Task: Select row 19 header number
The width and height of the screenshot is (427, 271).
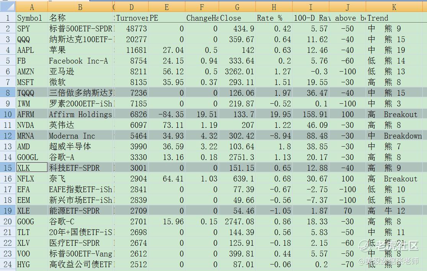Action: (8, 211)
